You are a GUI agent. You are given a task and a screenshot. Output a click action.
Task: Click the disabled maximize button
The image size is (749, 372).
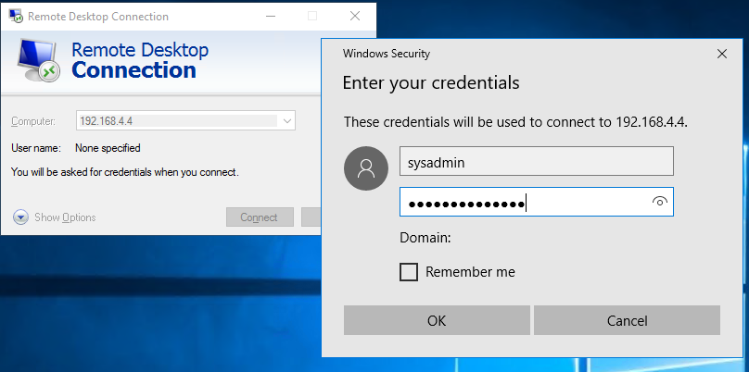(312, 17)
